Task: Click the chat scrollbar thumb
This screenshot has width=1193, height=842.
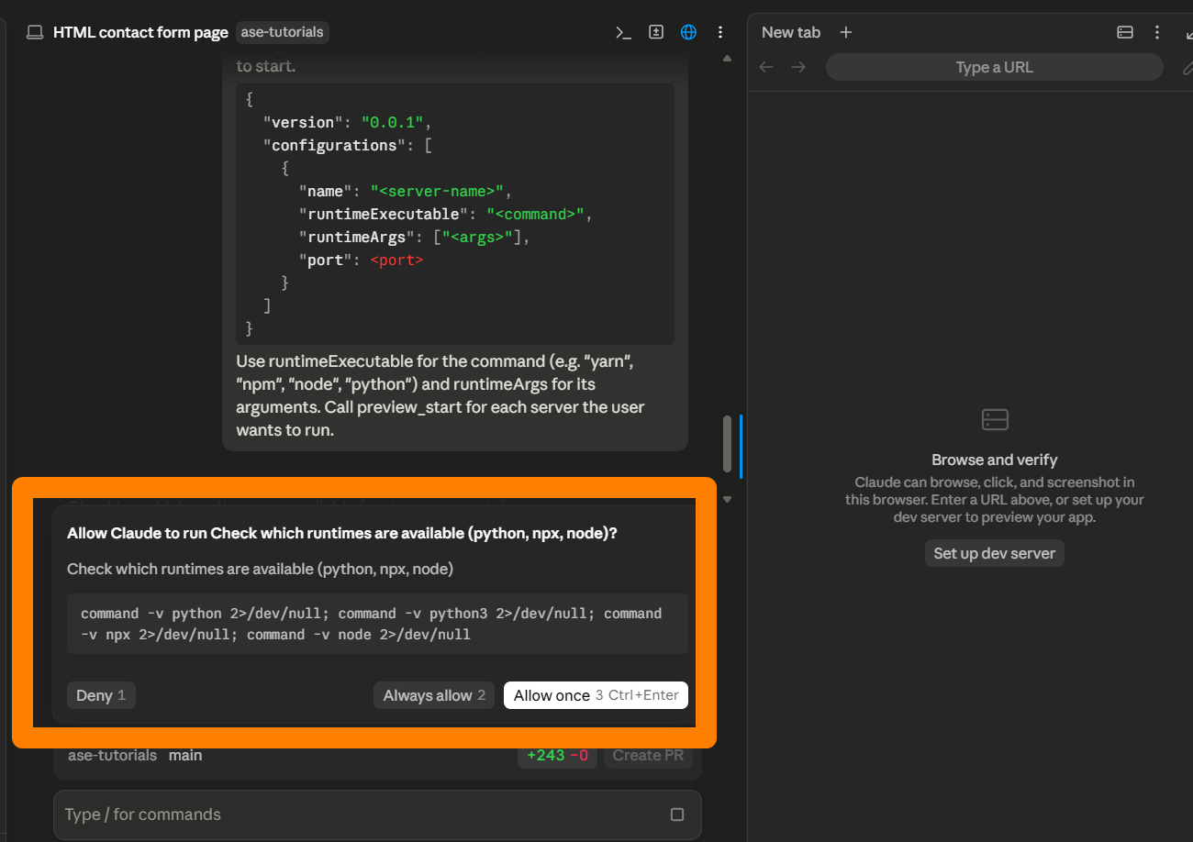Action: [728, 444]
